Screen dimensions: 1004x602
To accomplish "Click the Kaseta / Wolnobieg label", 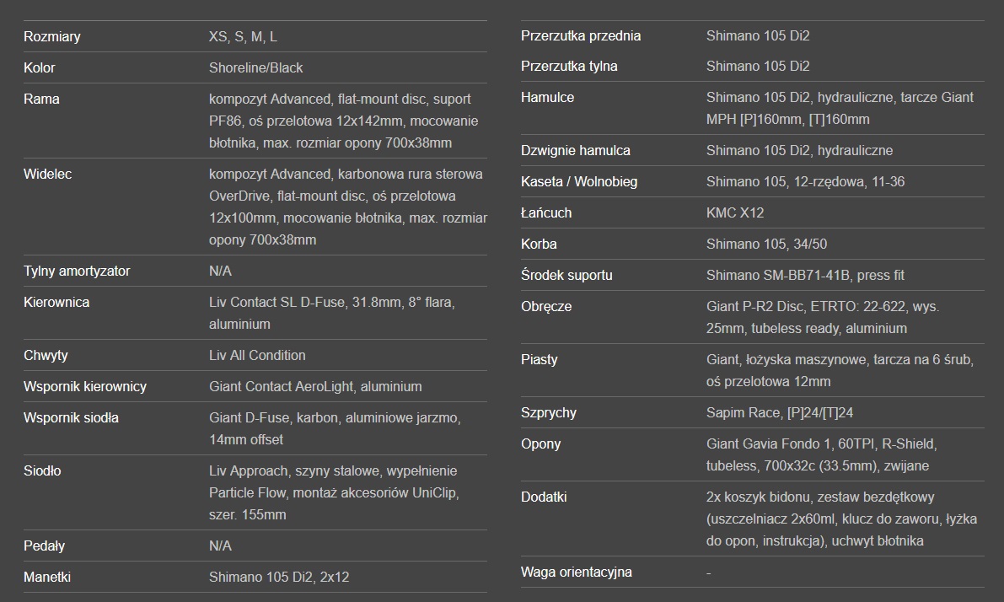I will 579,181.
